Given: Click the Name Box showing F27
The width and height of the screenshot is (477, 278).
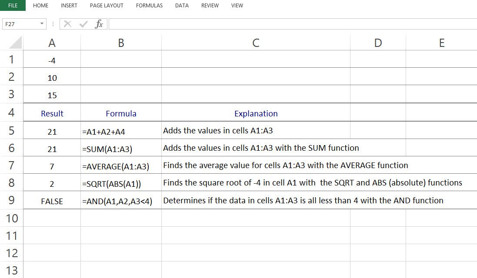Looking at the screenshot, I should (x=20, y=24).
